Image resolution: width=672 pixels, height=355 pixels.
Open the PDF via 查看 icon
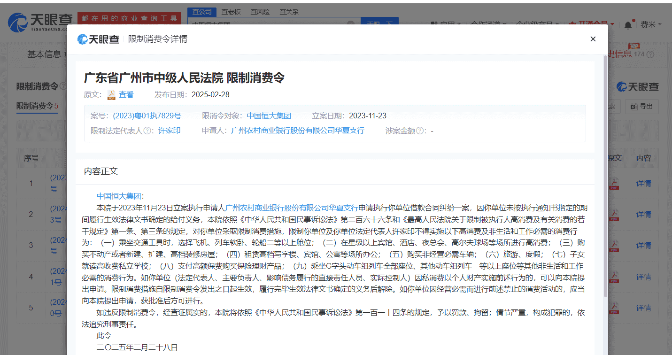(x=111, y=94)
